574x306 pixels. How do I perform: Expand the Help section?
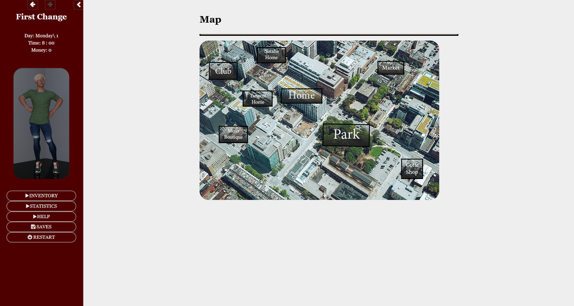coord(41,216)
